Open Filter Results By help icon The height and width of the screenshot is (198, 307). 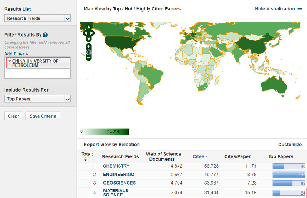tap(45, 35)
